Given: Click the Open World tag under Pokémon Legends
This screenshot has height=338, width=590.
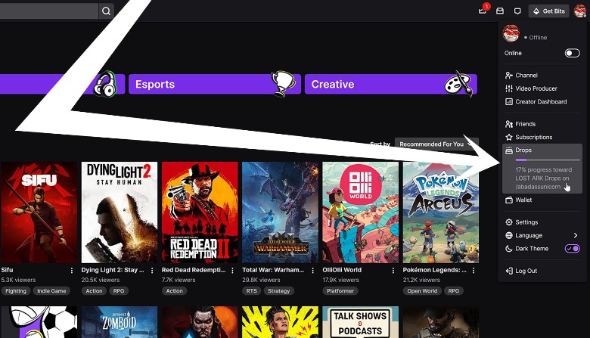Looking at the screenshot, I should pos(422,291).
